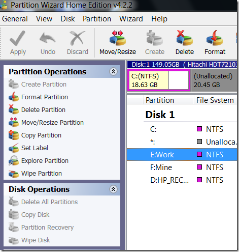This screenshot has width=239, height=252.
Task: Collapse the Disk Operations panel
Action: (x=113, y=189)
